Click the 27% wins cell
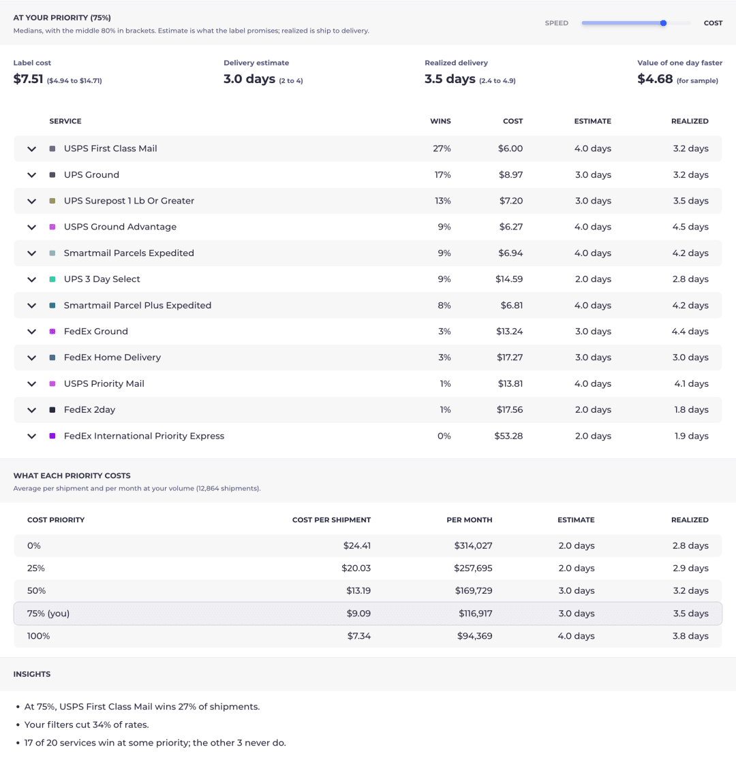Image resolution: width=736 pixels, height=762 pixels. coord(442,148)
